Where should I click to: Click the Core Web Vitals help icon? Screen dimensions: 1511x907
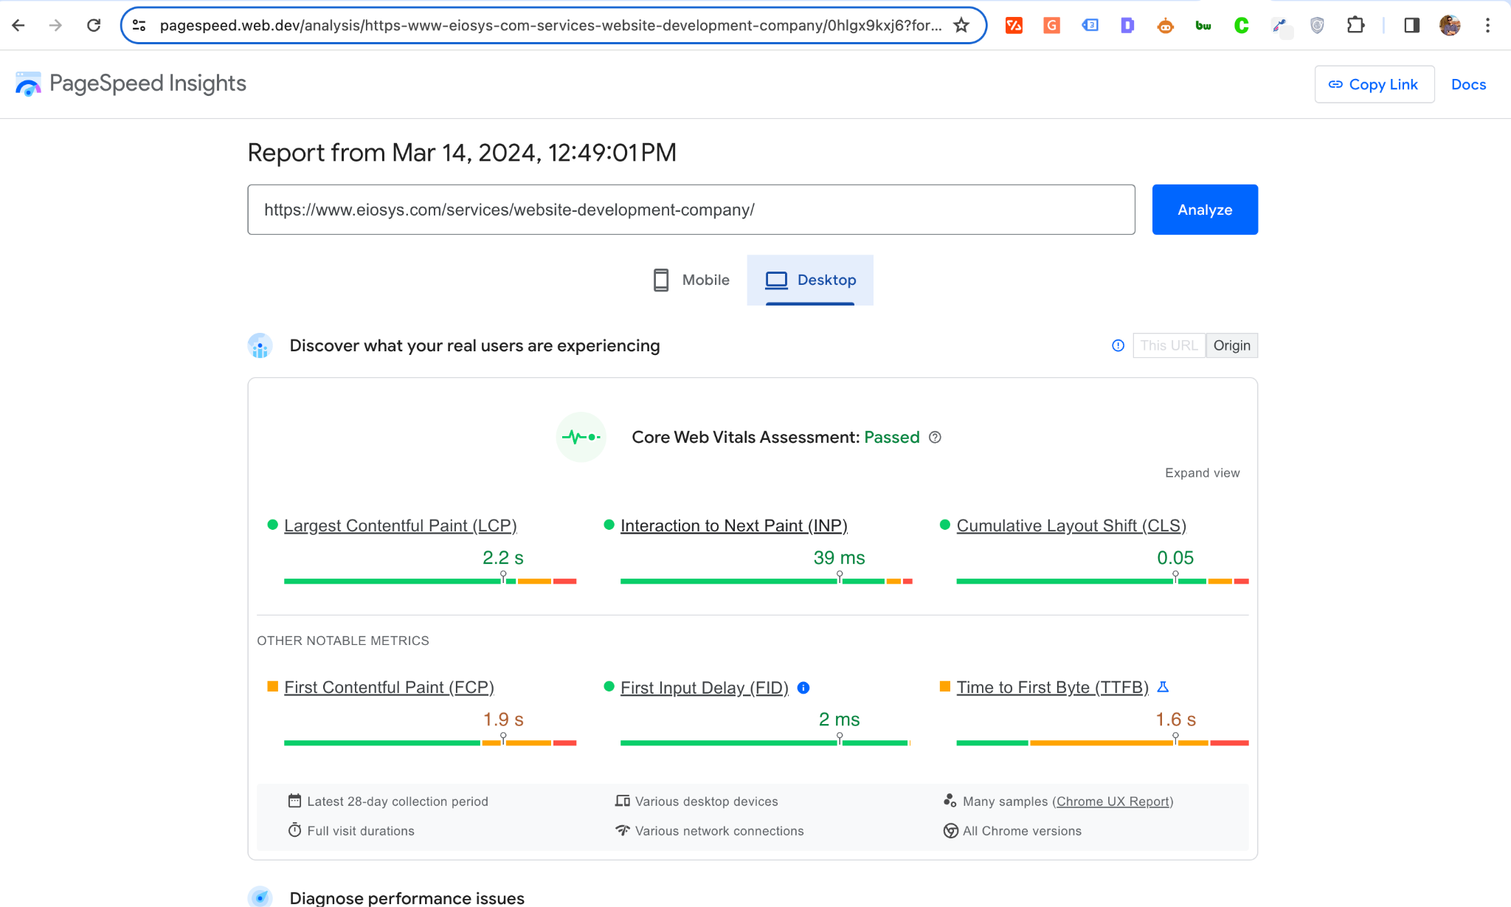(x=935, y=438)
